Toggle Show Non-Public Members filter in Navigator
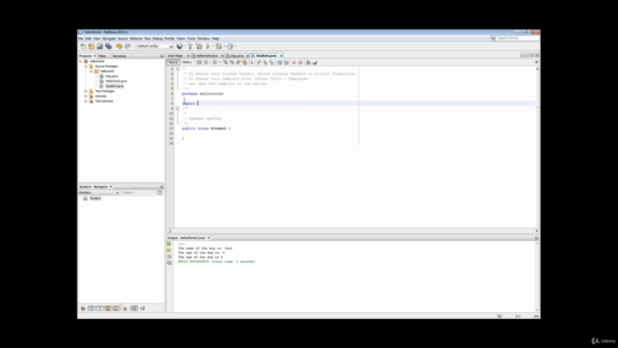Viewport: 618px width, 348px height. click(x=108, y=308)
